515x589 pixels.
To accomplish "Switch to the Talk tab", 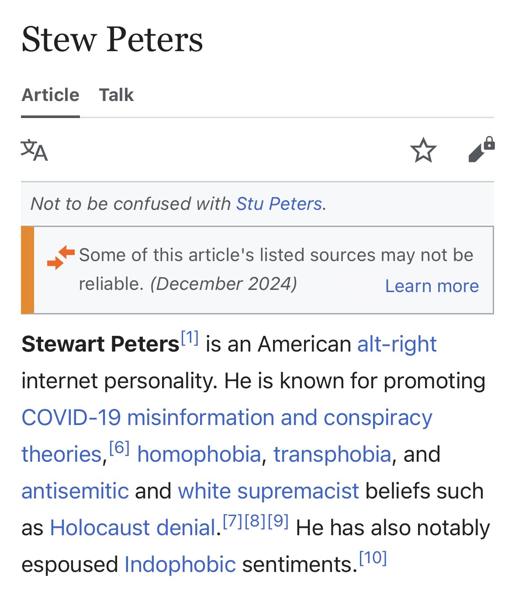I will tap(116, 95).
